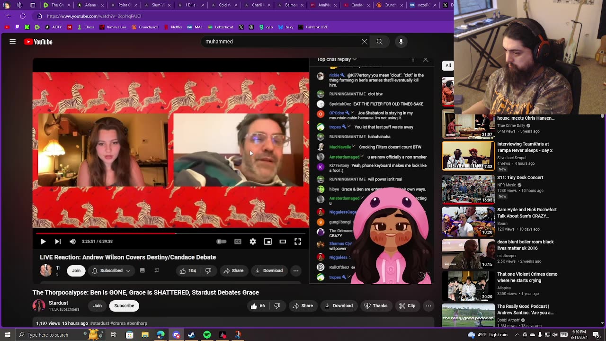Toggle autoplay switch in inner player
Screen dimensions: 606x341
pos(221,242)
